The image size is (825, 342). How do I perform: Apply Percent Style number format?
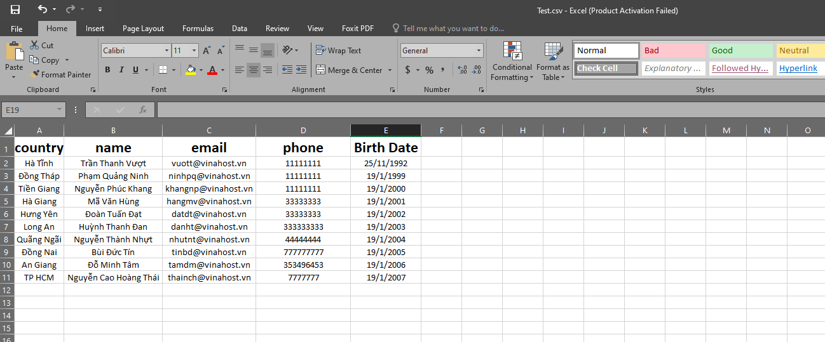click(429, 70)
